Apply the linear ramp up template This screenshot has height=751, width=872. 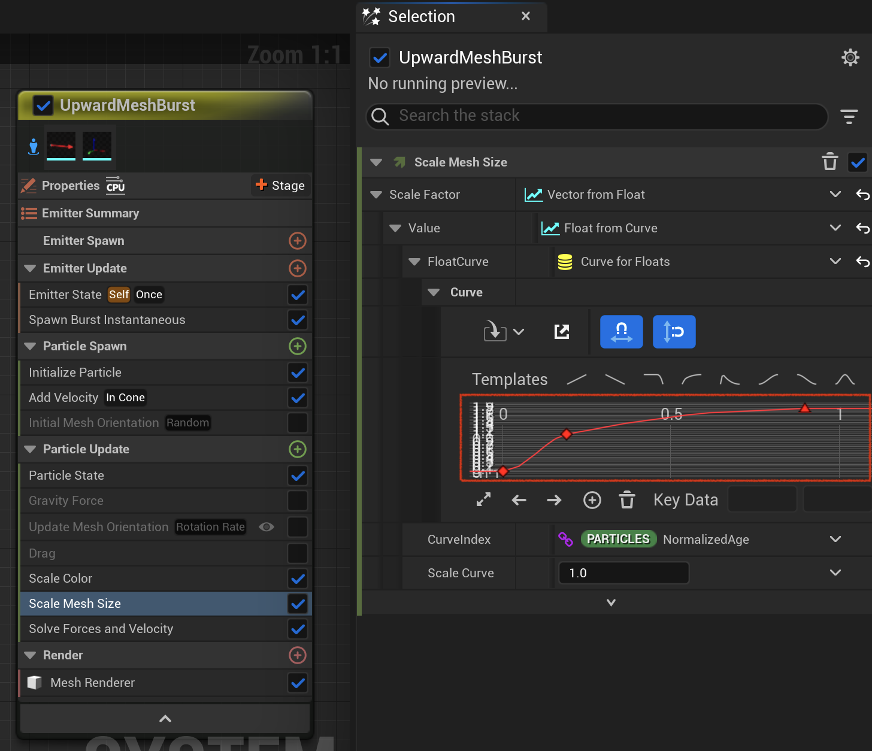click(577, 379)
